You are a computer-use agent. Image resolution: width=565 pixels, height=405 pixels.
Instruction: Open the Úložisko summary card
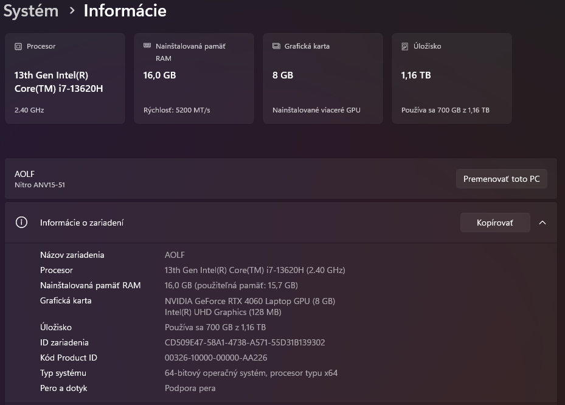click(x=452, y=78)
